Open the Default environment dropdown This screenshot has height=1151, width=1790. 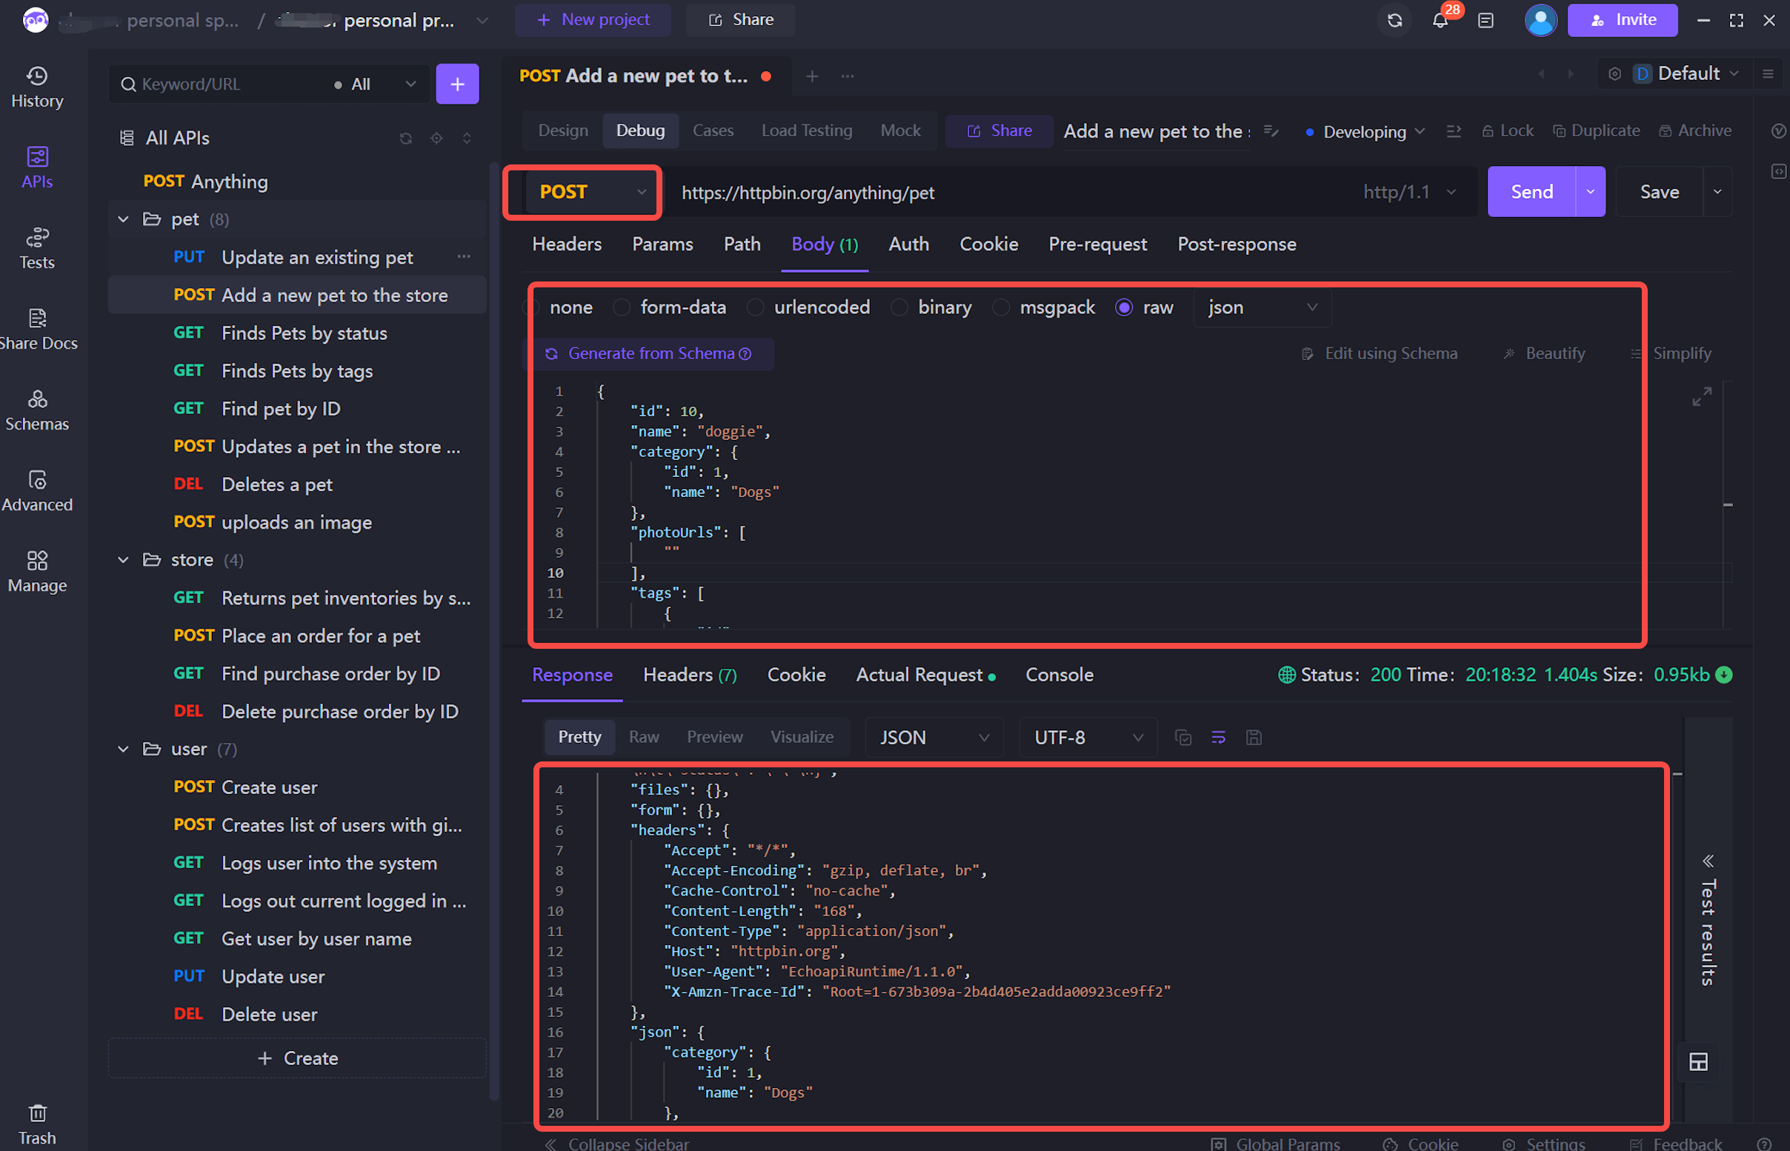[x=1688, y=73]
